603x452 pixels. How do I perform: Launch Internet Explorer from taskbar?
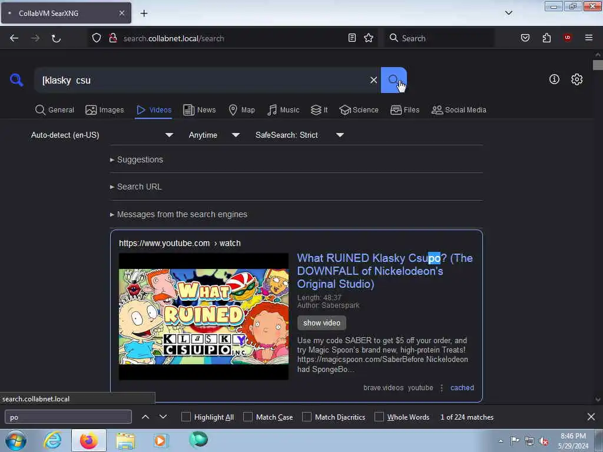pos(52,440)
